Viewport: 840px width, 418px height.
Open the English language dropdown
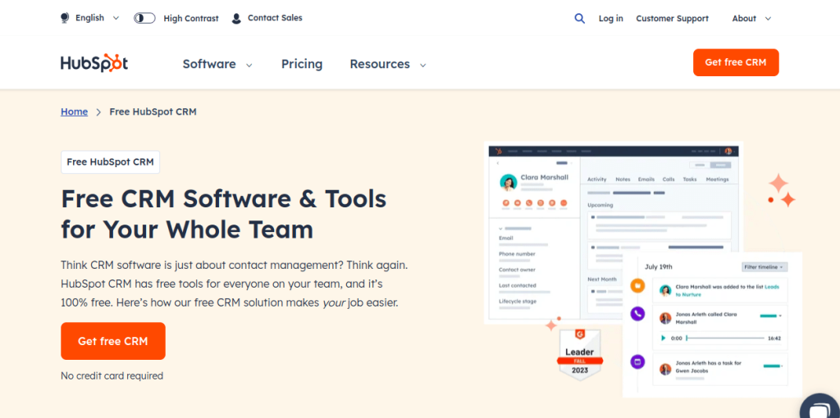point(97,18)
